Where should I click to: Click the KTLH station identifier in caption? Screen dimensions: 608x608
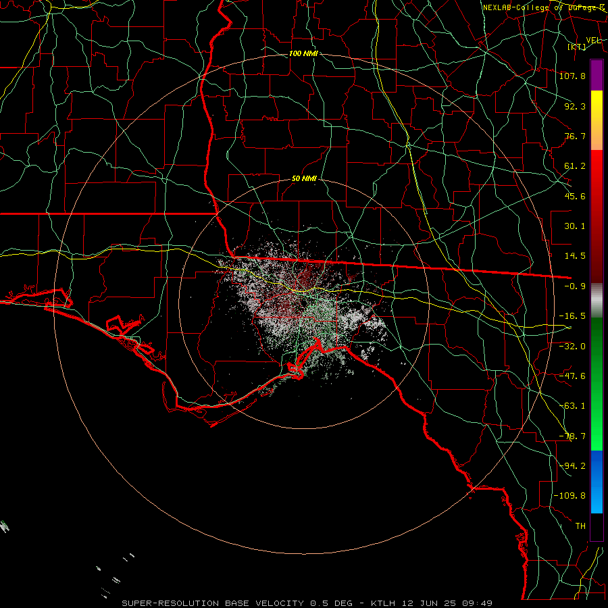click(x=382, y=603)
